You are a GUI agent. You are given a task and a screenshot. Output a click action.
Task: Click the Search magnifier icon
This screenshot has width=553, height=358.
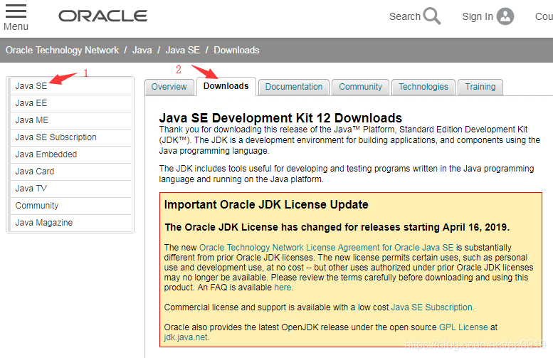click(x=432, y=16)
